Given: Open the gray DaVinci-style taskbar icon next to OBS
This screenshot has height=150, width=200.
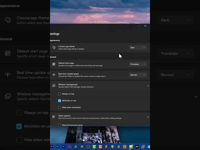Looking at the screenshot, I should click(x=82, y=147).
